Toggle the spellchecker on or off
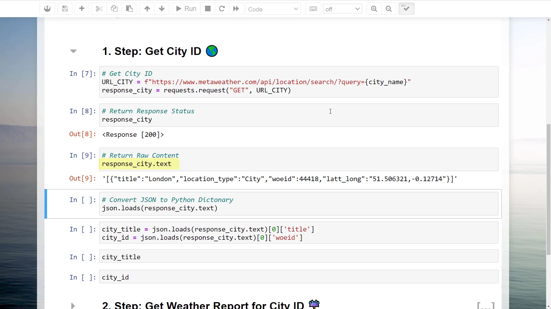Image resolution: width=551 pixels, height=309 pixels. (x=406, y=9)
